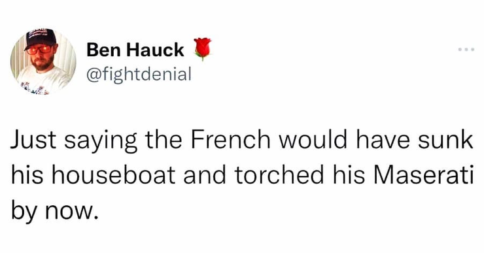Click the red glasses in the avatar
This screenshot has height=253, width=484.
tap(39, 50)
